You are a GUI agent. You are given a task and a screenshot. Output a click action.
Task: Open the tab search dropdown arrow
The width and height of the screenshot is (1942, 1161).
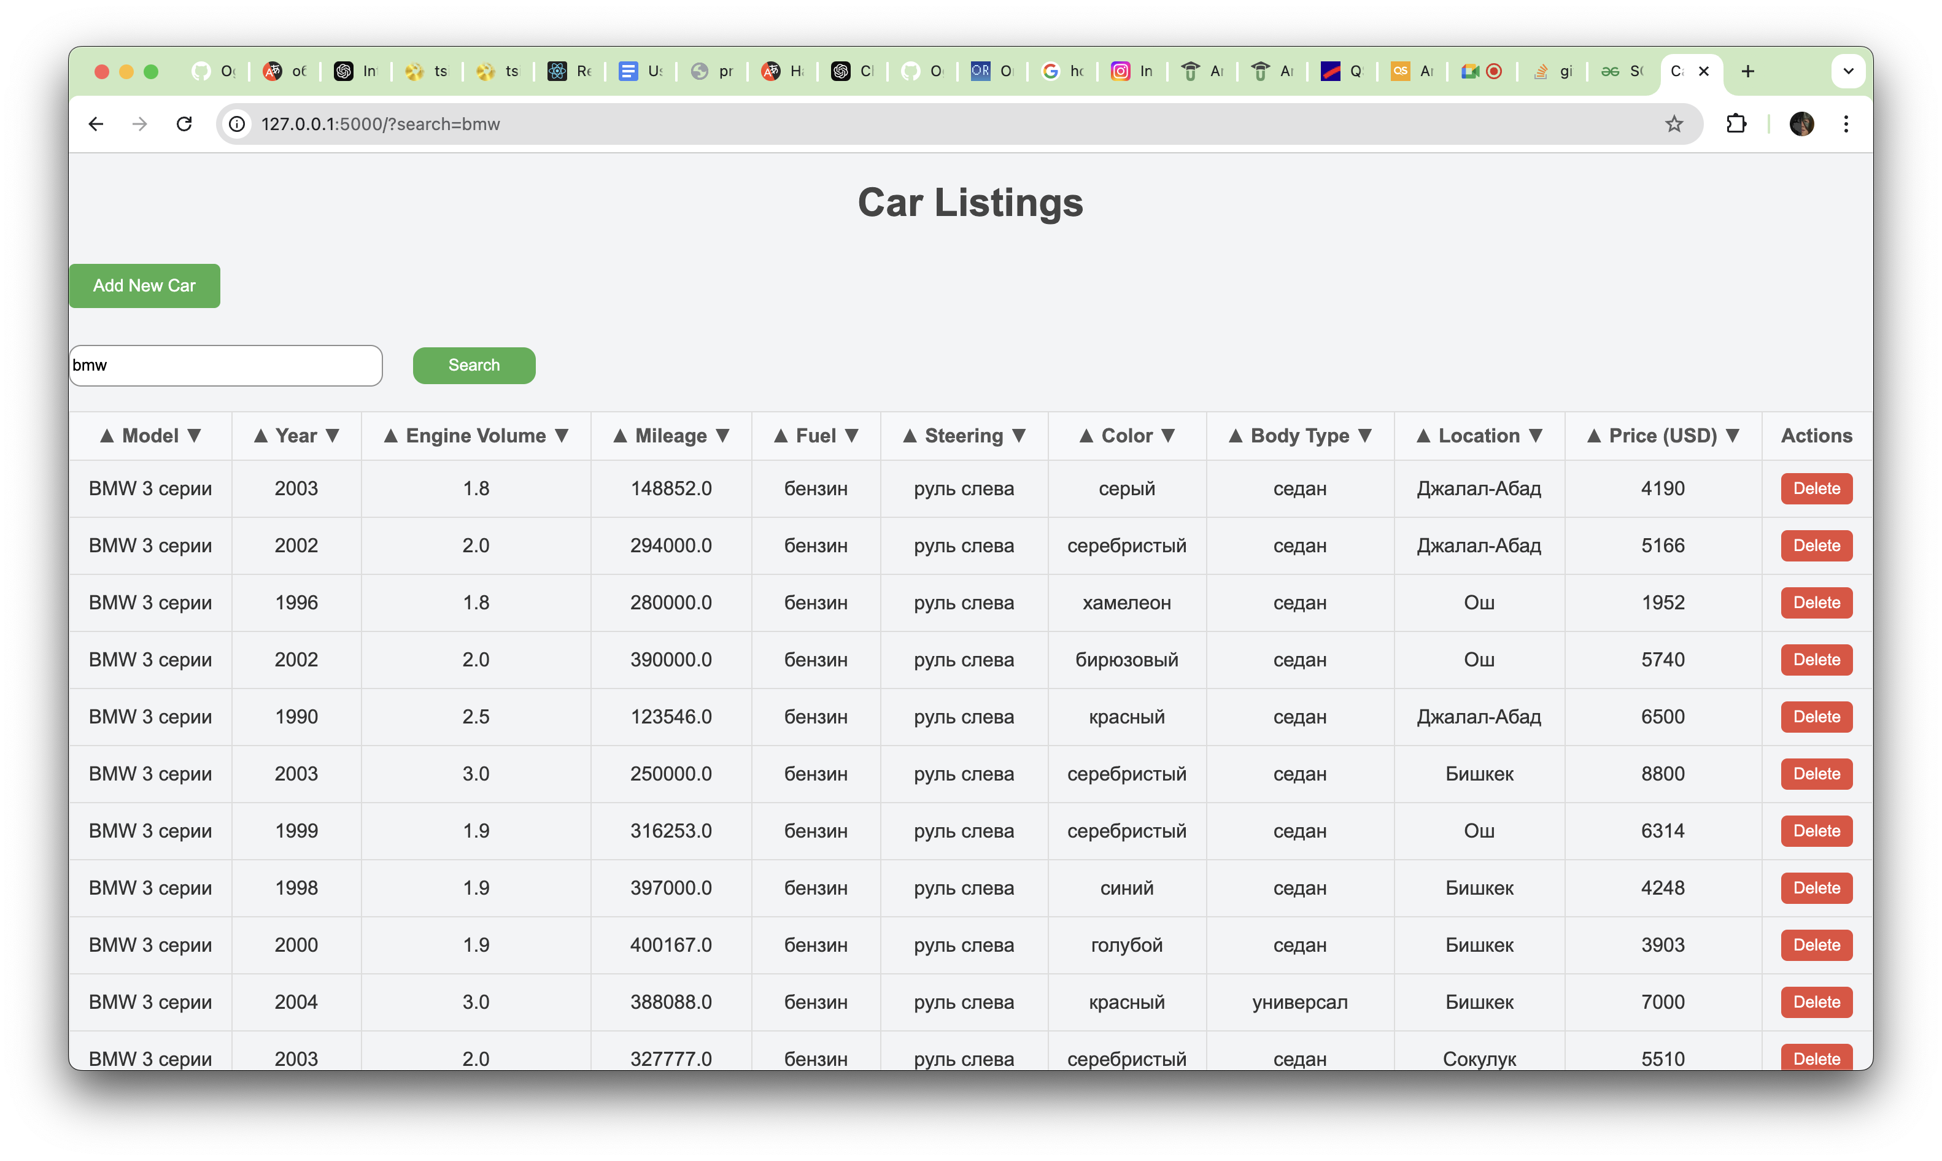pyautogui.click(x=1849, y=71)
